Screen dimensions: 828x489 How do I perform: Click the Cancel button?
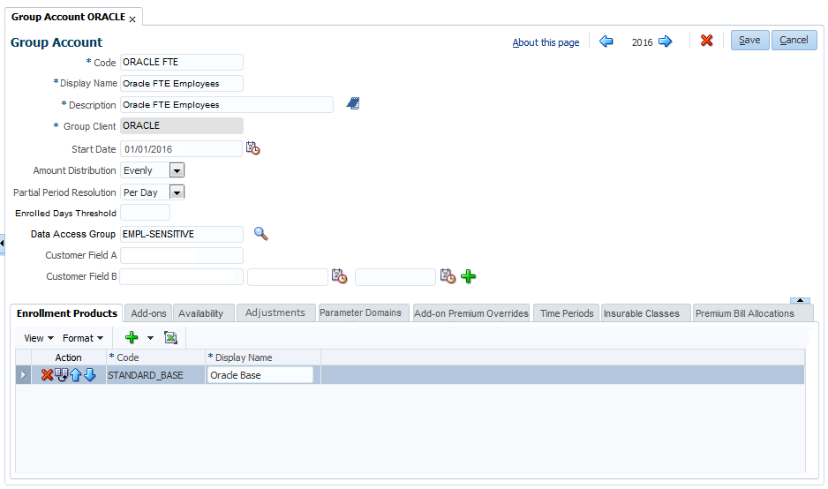pos(794,40)
